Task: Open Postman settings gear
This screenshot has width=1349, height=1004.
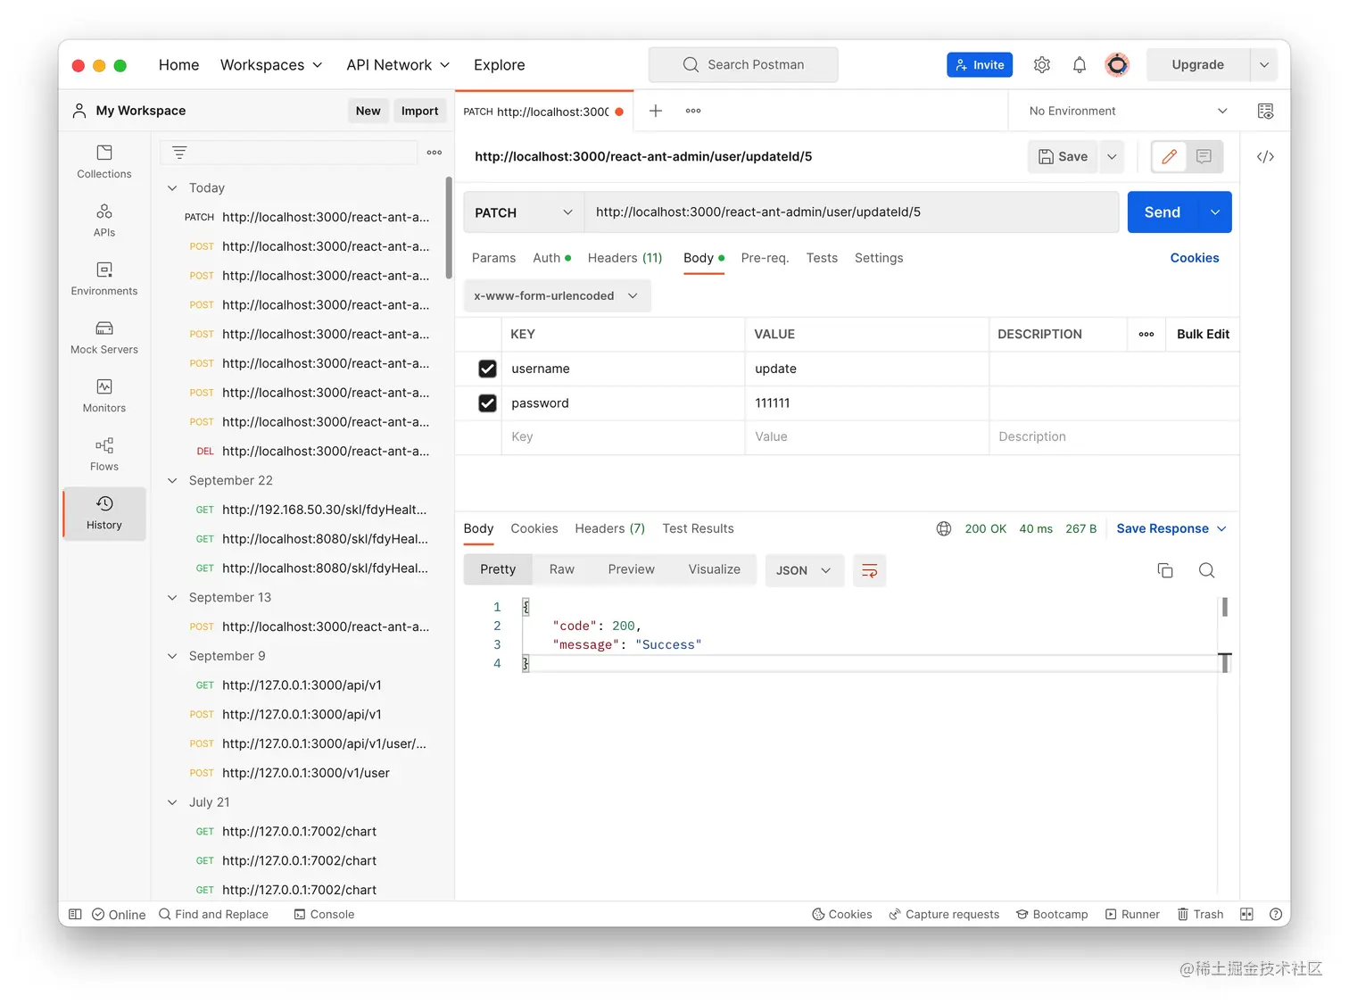Action: click(x=1042, y=65)
